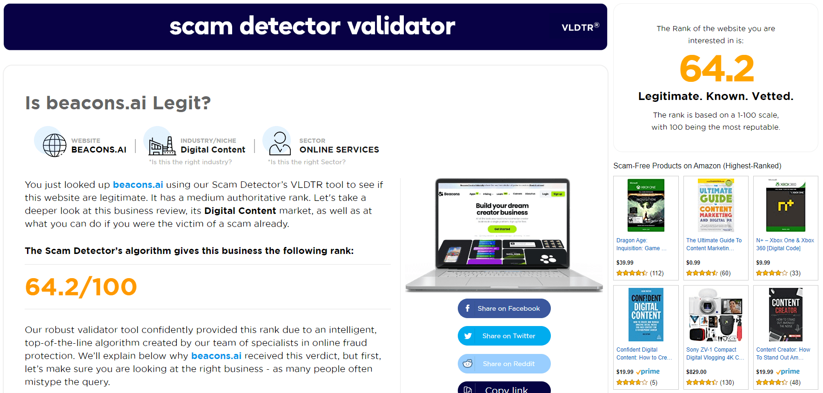Click the person sector icon
The width and height of the screenshot is (823, 393).
click(280, 143)
